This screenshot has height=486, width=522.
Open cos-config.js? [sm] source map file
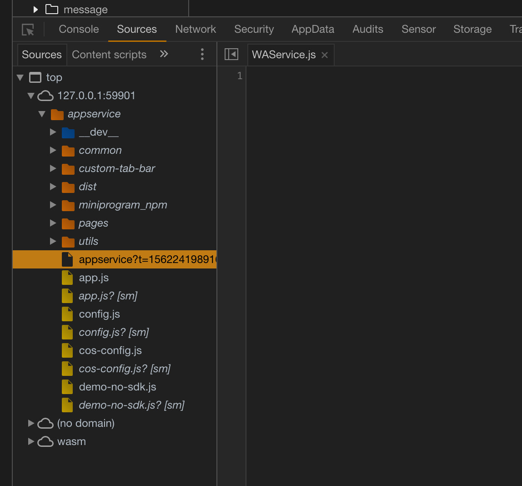[125, 369]
